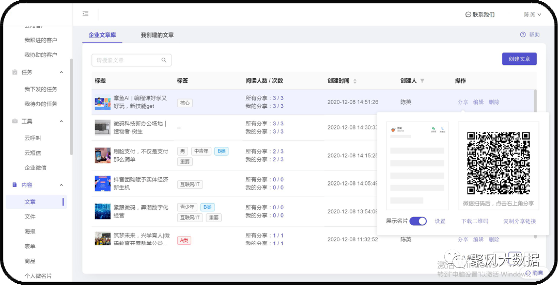The width and height of the screenshot is (558, 285).
Task: Select 文章 in the sidebar
Action: (36, 202)
